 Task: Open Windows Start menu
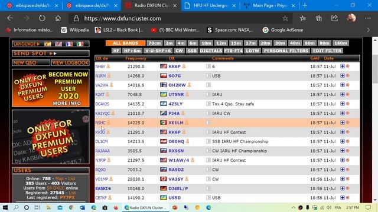tap(5, 207)
